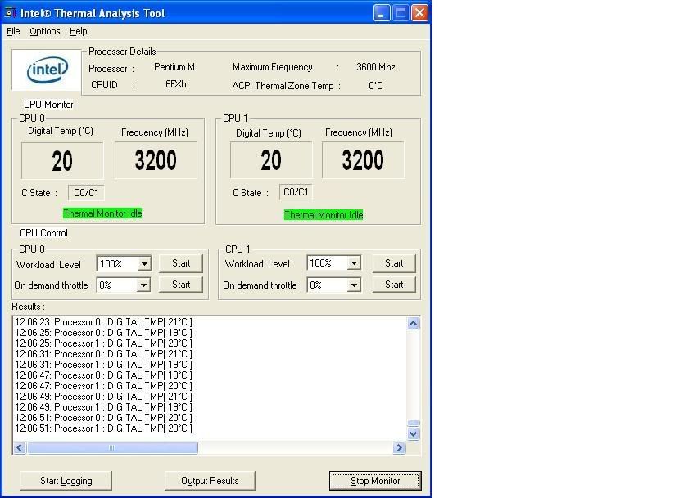Click the Stop Monitor button

point(375,481)
